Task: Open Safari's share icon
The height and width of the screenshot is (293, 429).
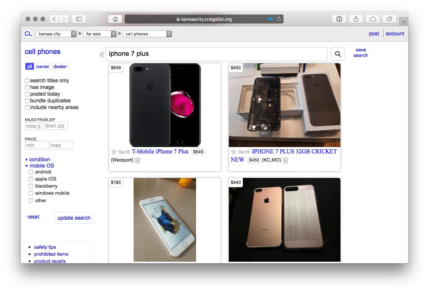Action: click(x=356, y=19)
